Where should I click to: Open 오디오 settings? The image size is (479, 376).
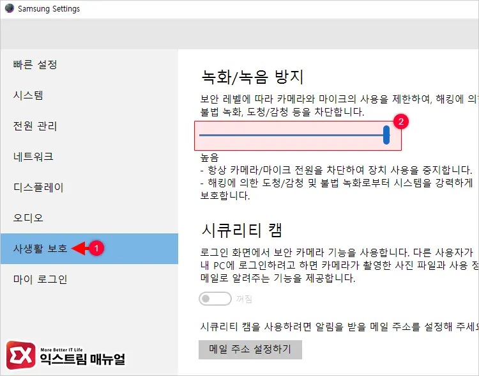[x=29, y=218]
